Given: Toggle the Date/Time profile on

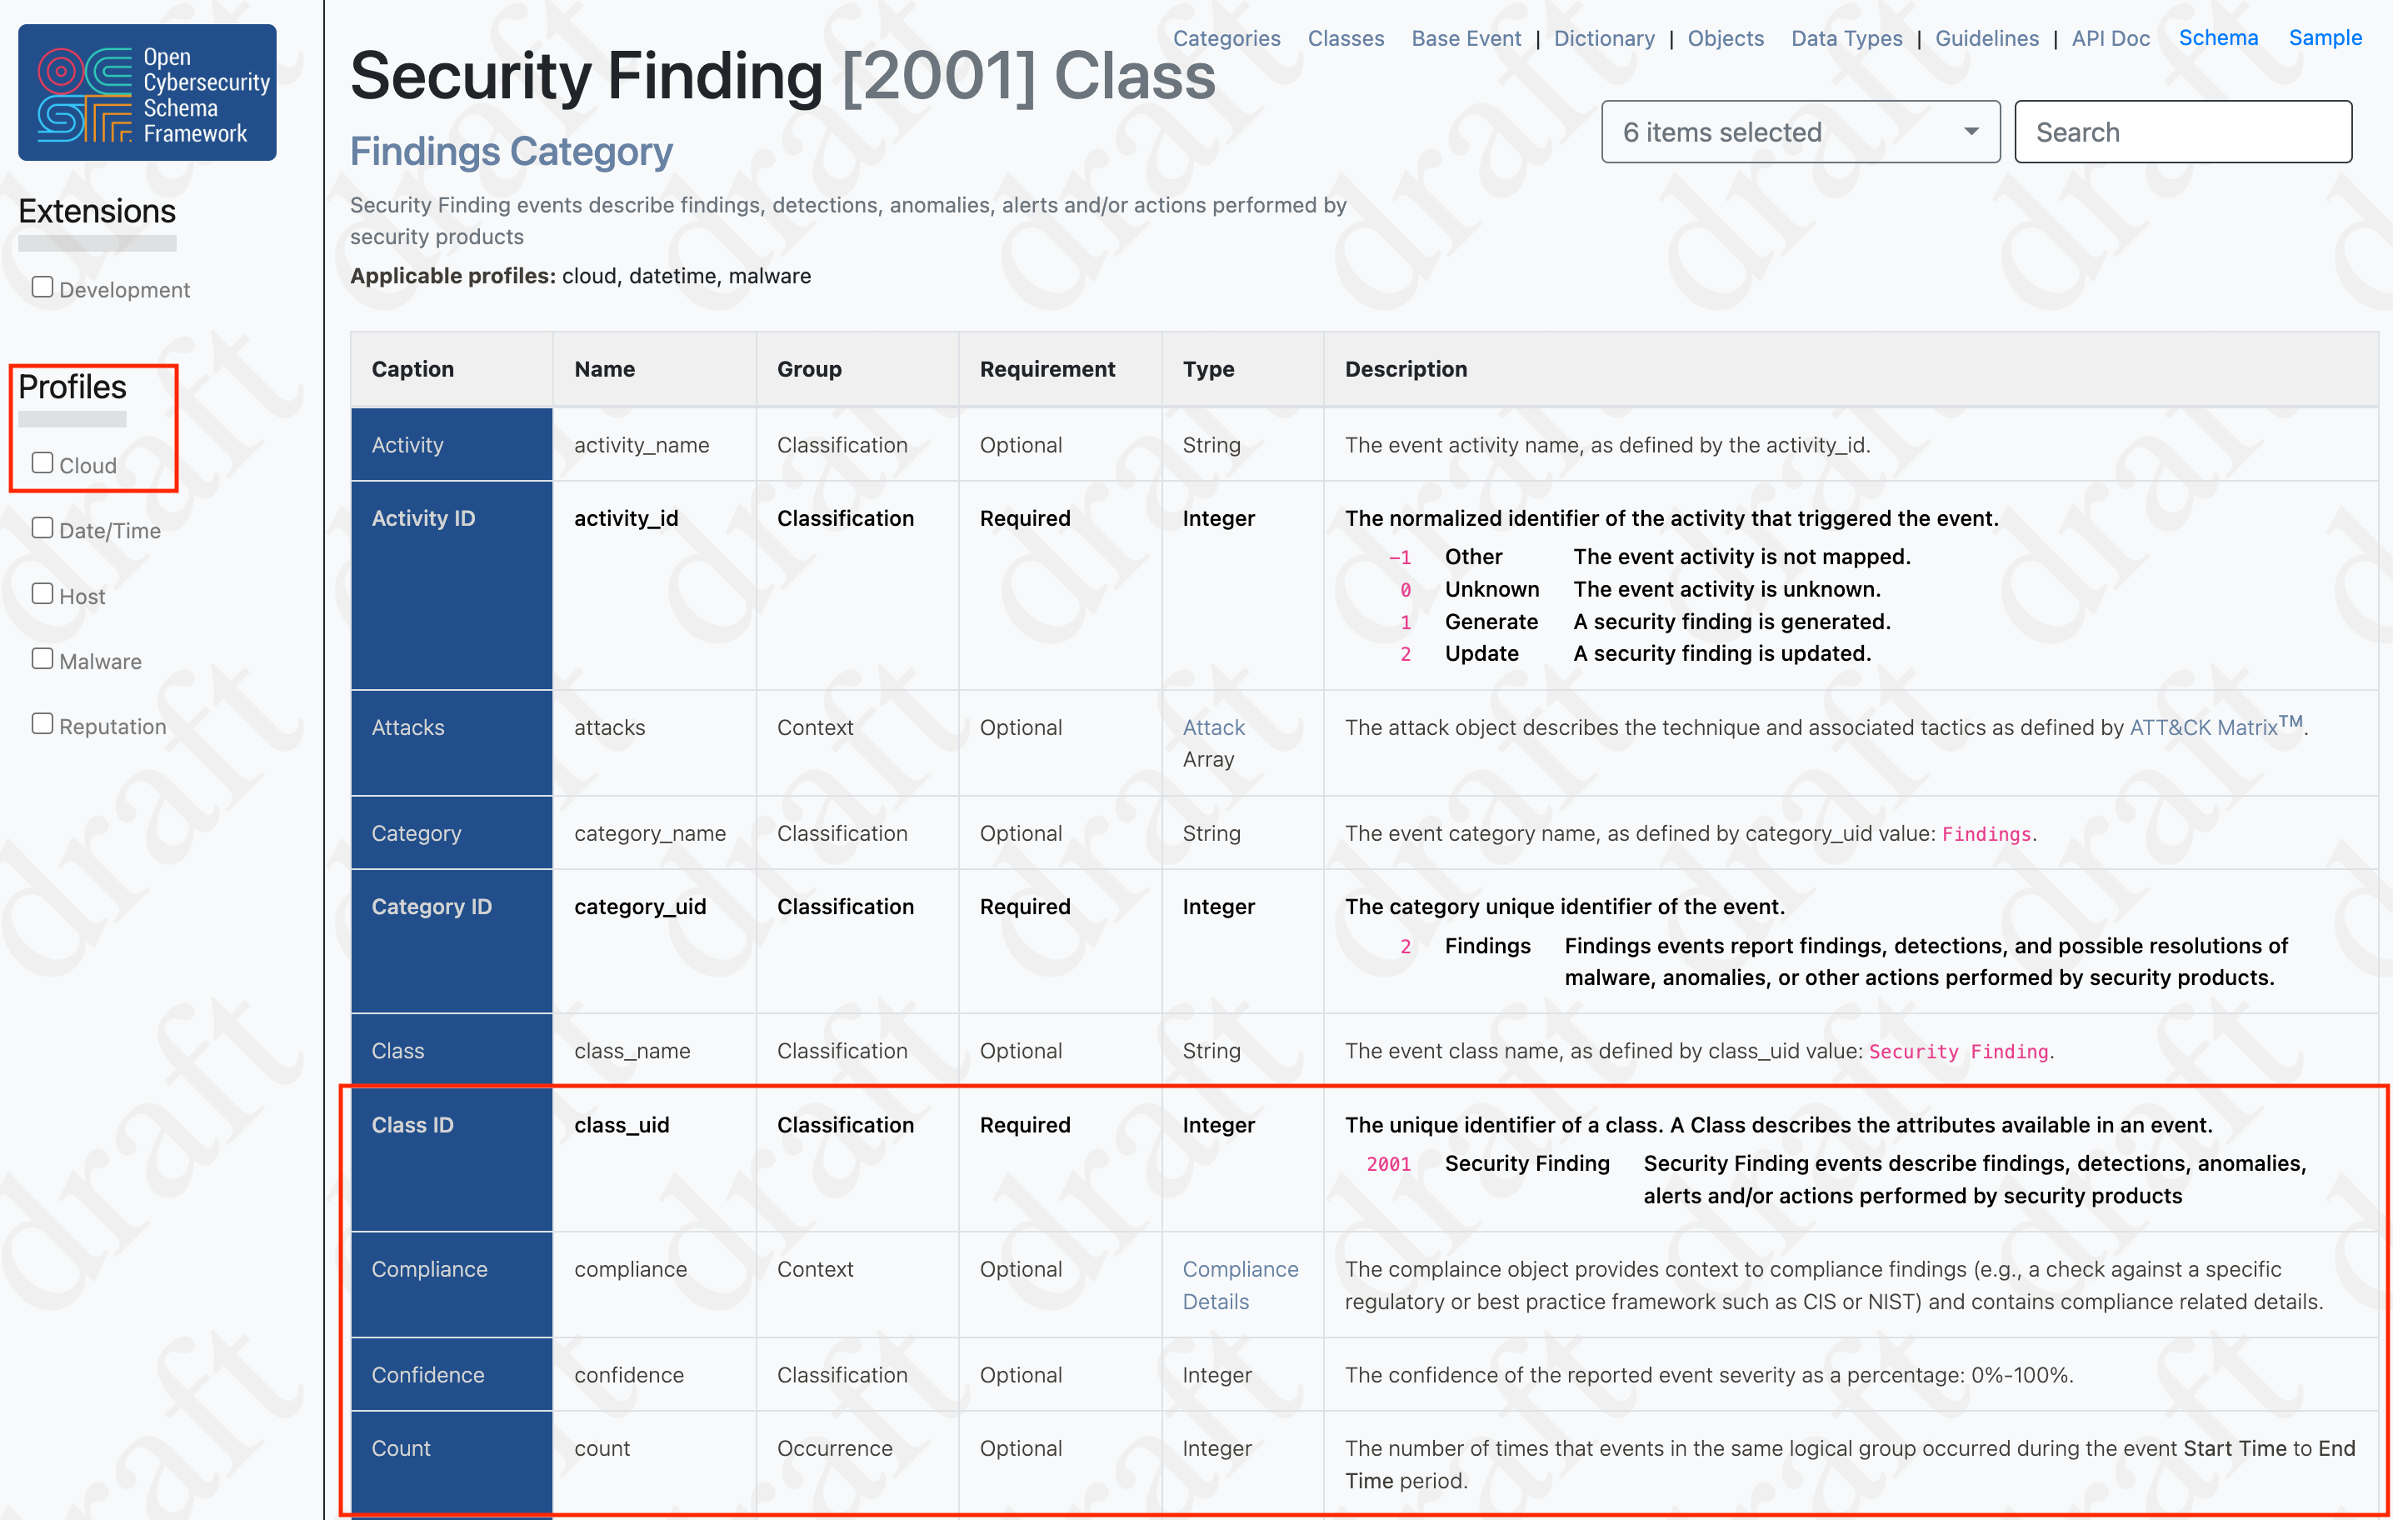Looking at the screenshot, I should pos(42,527).
